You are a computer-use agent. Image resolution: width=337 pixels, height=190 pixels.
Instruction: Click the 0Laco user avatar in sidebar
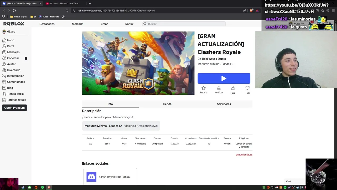(x=4, y=32)
